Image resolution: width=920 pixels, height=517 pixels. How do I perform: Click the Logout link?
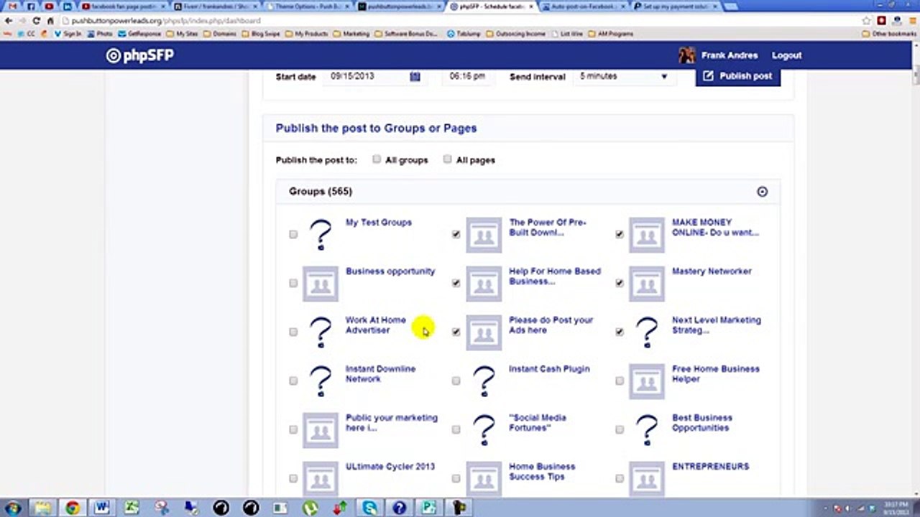click(x=786, y=55)
